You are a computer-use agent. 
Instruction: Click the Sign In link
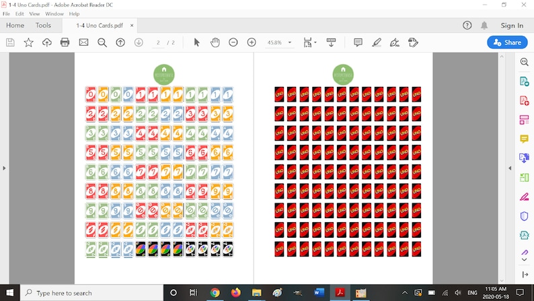click(512, 26)
